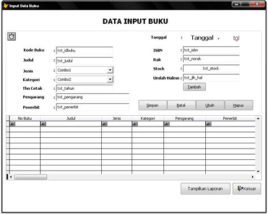Click the Pengarang column header
The width and height of the screenshot is (268, 214).
coord(184,119)
